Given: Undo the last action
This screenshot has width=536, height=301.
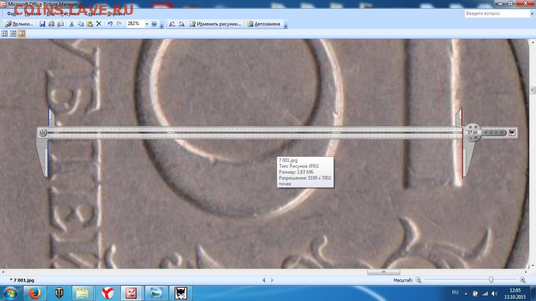Looking at the screenshot, I should click(x=110, y=24).
